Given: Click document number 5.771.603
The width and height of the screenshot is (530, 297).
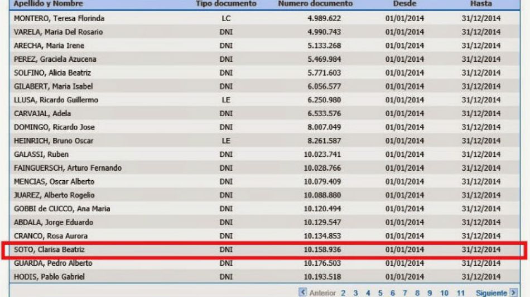Looking at the screenshot, I should coord(324,73).
